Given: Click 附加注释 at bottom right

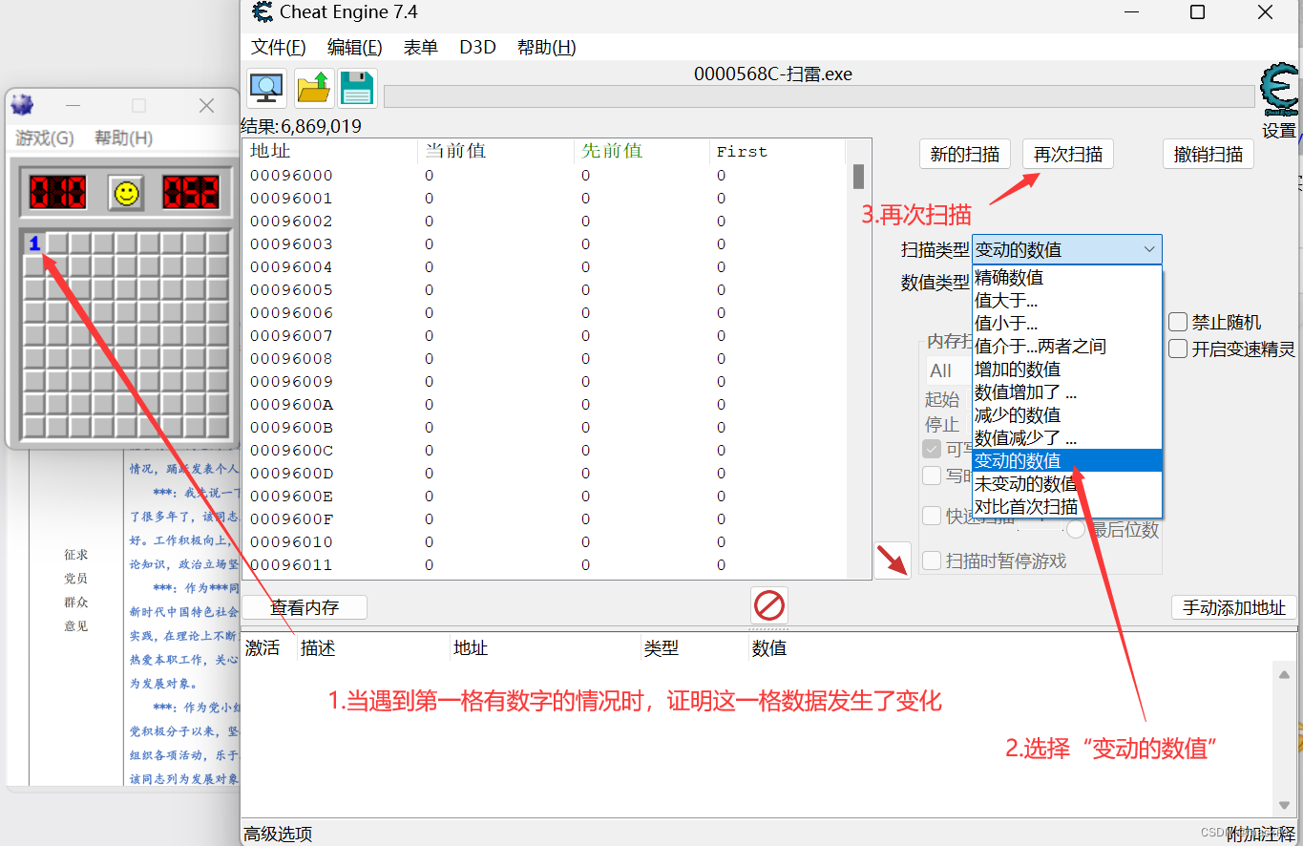Looking at the screenshot, I should [1260, 835].
